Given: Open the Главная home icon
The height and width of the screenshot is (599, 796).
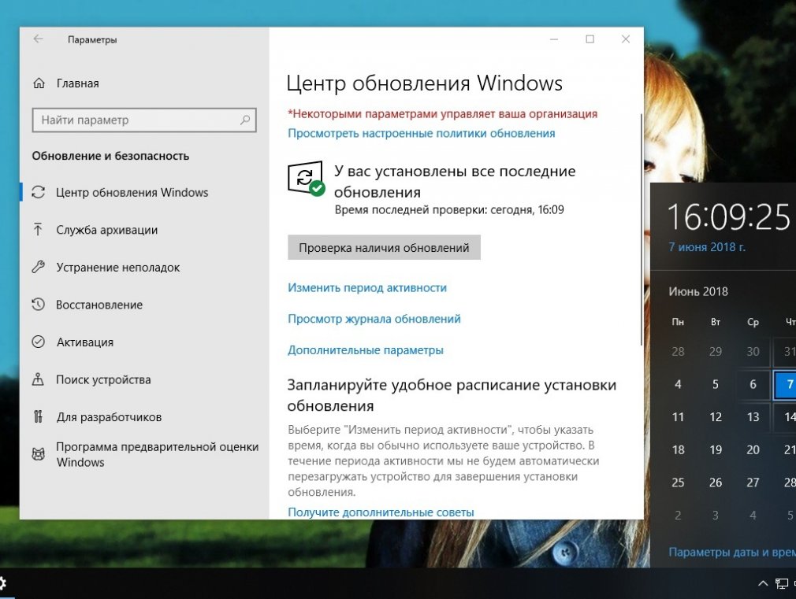Looking at the screenshot, I should click(x=39, y=83).
